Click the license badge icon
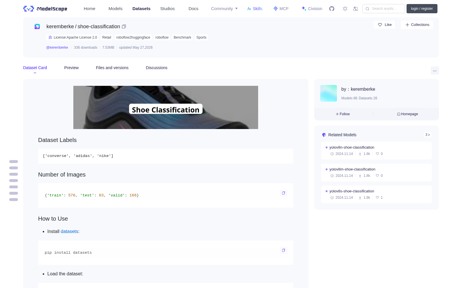This screenshot has height=288, width=462. pyautogui.click(x=50, y=37)
